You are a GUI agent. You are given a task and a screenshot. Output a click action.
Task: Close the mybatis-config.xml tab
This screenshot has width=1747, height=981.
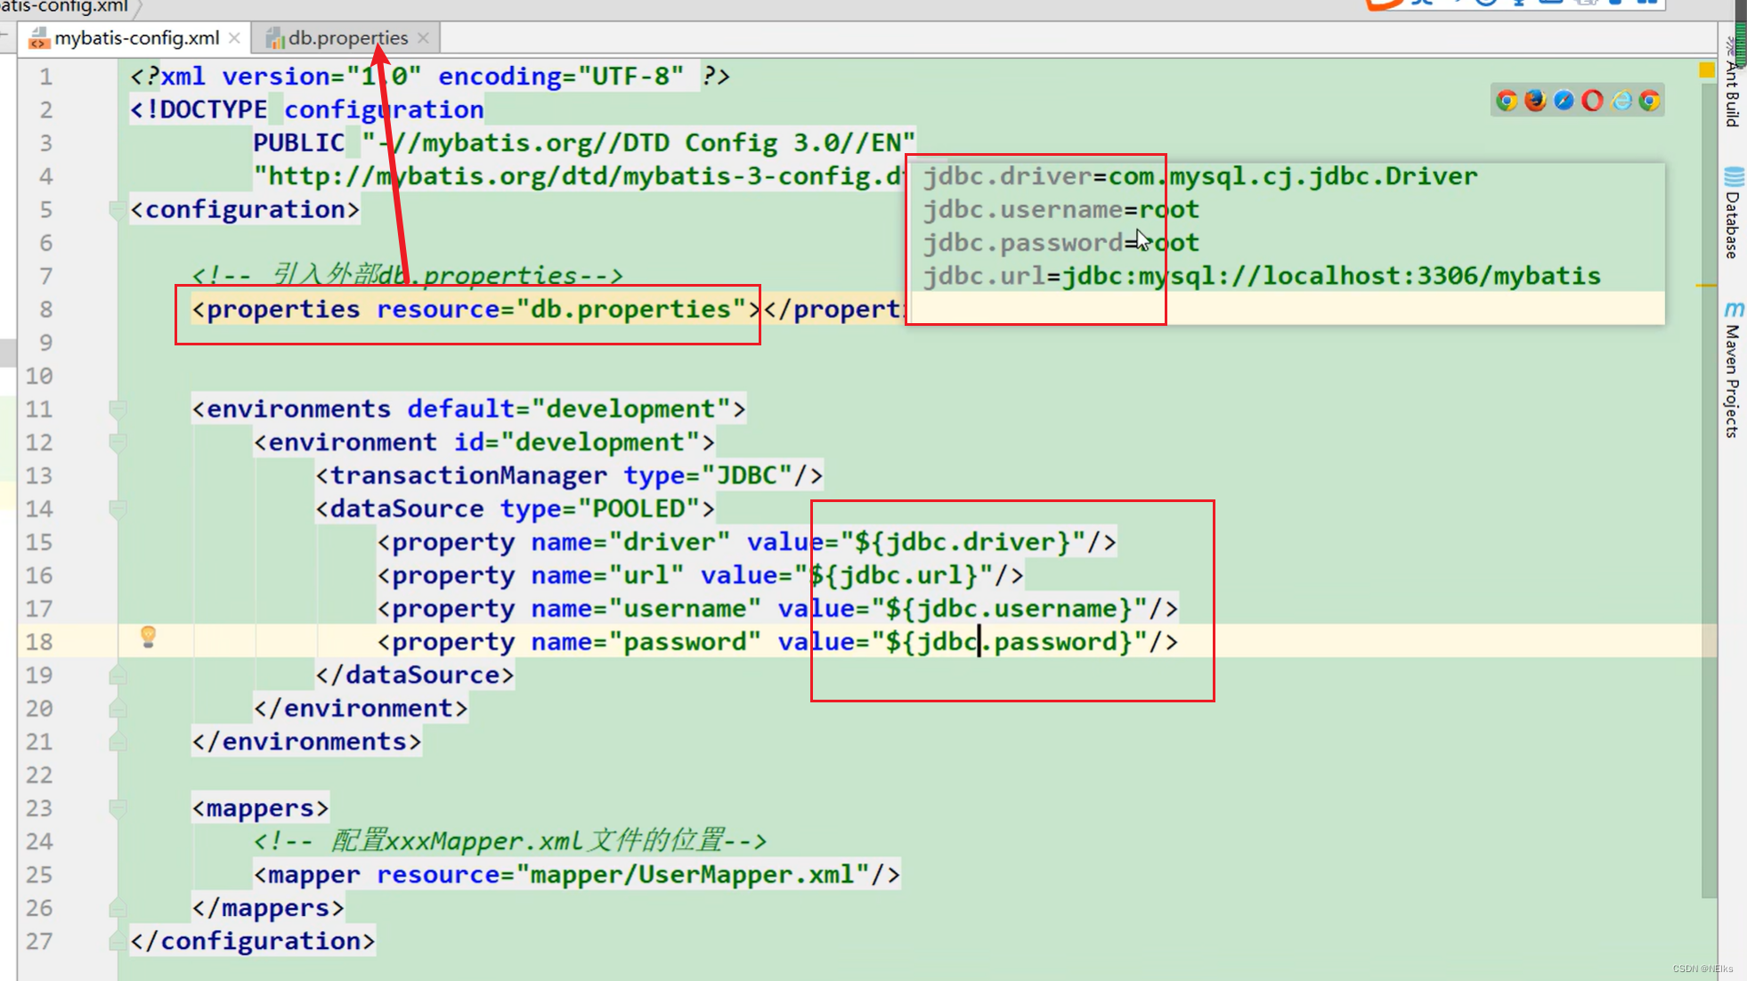234,38
